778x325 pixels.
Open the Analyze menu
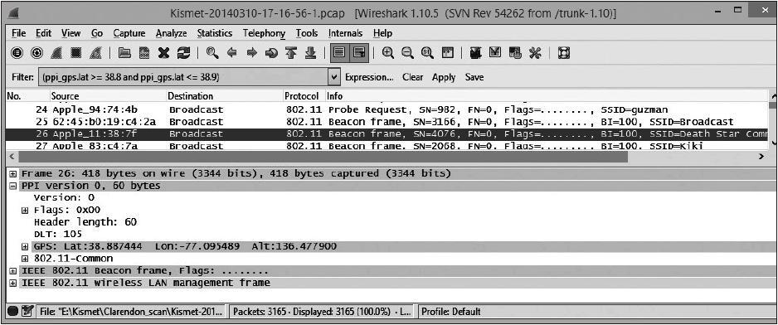coord(171,33)
